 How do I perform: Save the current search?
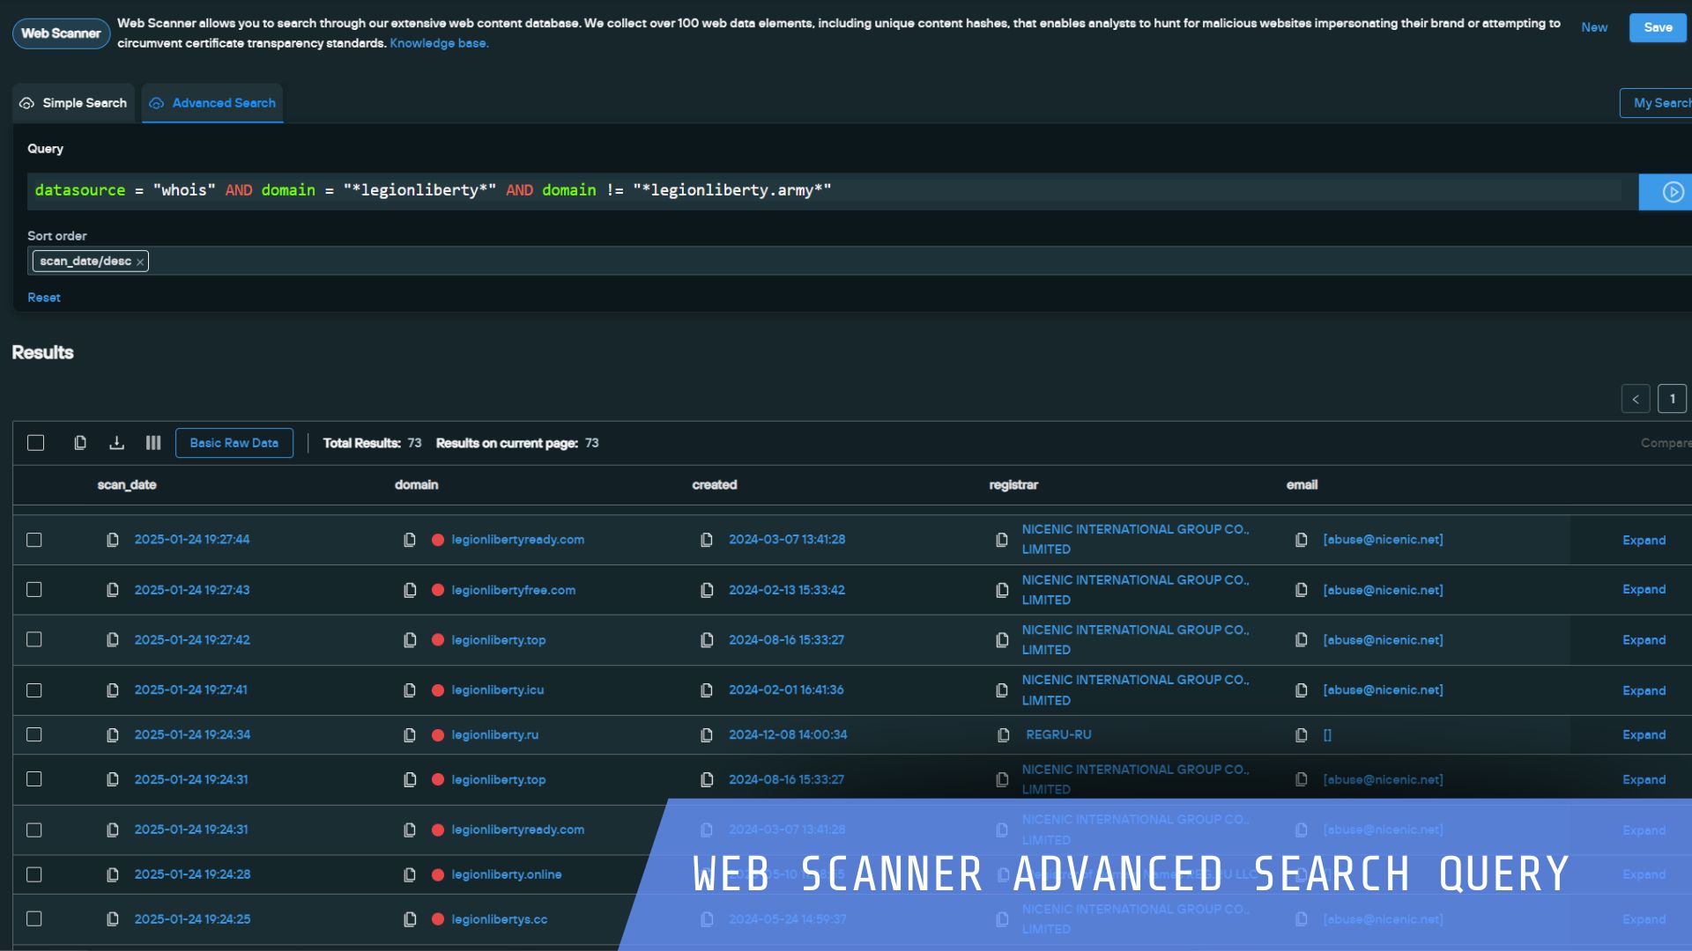coord(1658,28)
